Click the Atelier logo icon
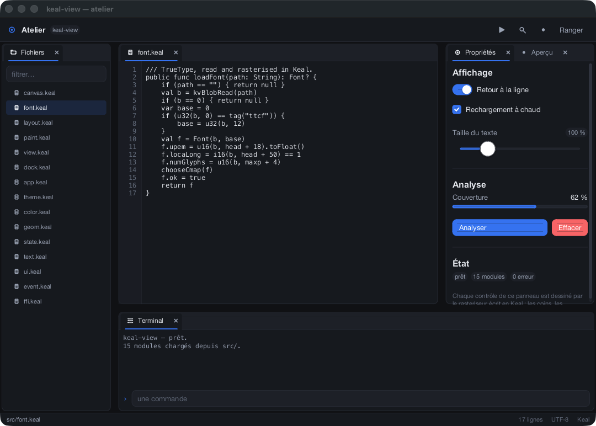The height and width of the screenshot is (426, 596). 12,30
